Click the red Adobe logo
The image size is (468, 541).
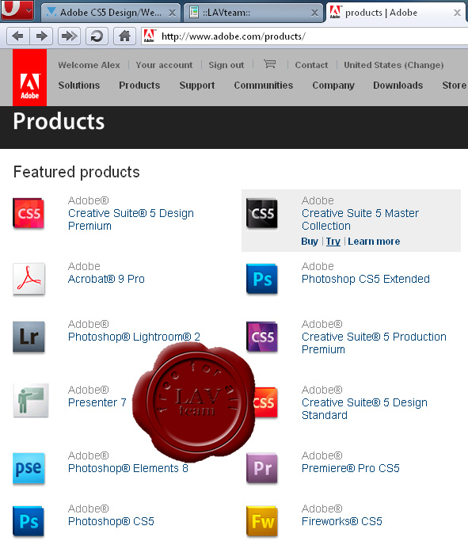coord(29,78)
